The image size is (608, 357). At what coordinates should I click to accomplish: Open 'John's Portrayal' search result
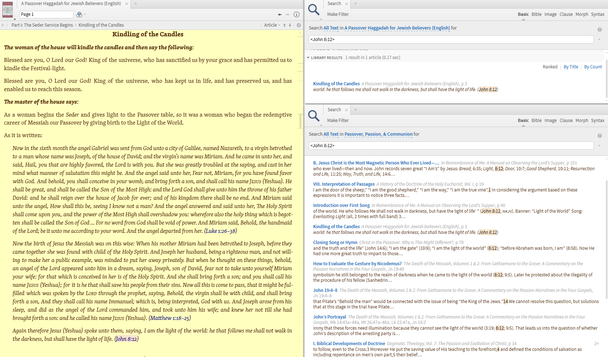coord(329,317)
